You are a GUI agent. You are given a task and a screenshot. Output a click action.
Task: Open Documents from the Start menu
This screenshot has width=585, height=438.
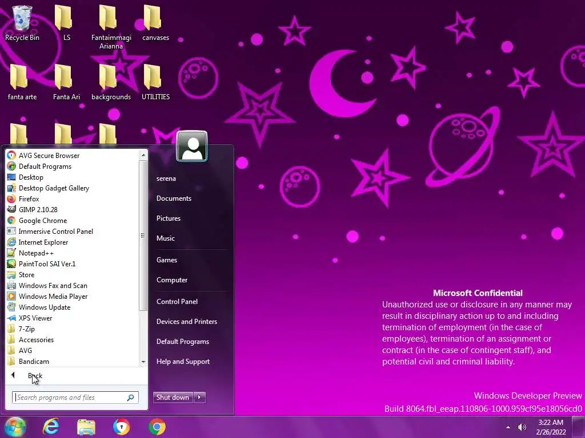pyautogui.click(x=174, y=198)
